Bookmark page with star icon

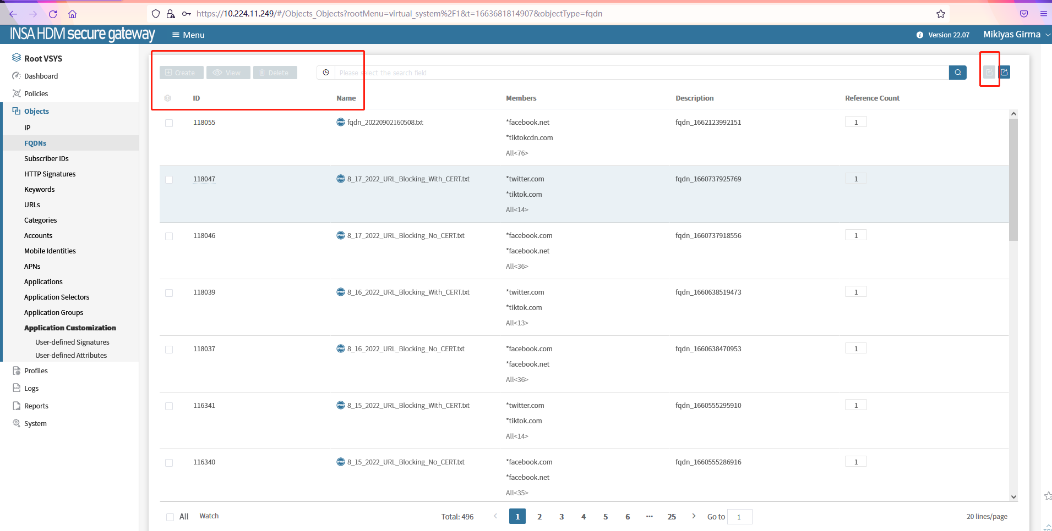tap(941, 14)
